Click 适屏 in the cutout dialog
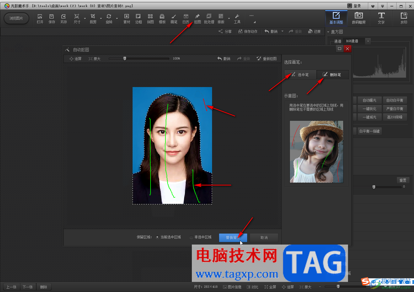The height and width of the screenshot is (292, 414). click(76, 59)
